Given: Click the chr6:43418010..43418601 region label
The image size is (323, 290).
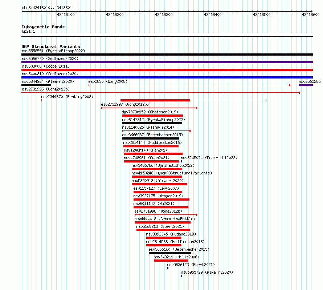Looking at the screenshot, I should [47, 8].
